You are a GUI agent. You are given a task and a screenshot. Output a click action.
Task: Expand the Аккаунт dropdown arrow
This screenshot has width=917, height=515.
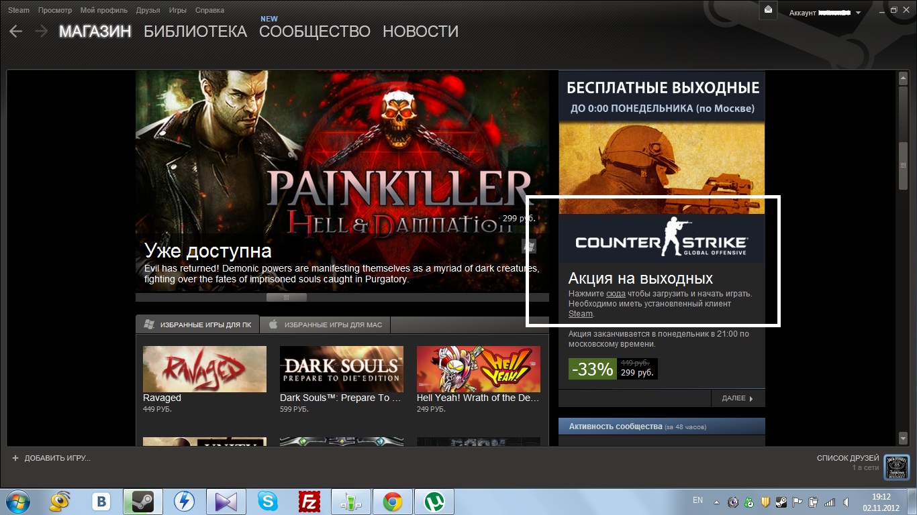coord(858,13)
